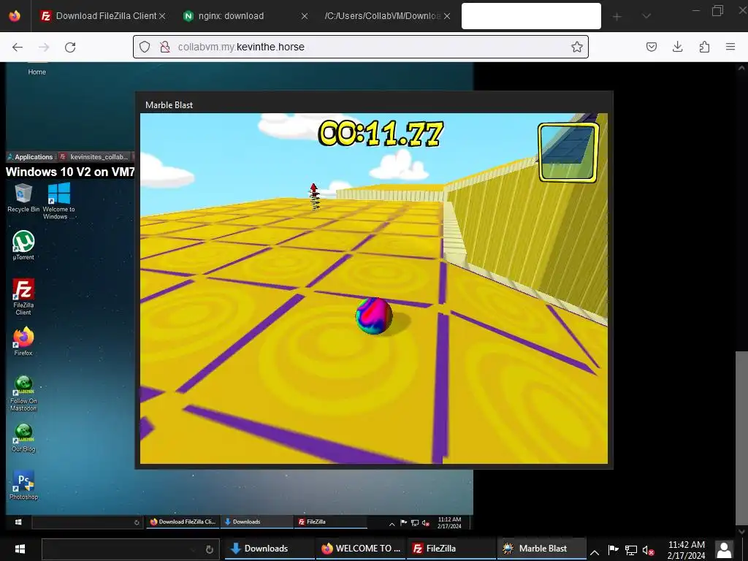Image resolution: width=748 pixels, height=561 pixels.
Task: Expand hidden icons chevron in outer tray
Action: (595, 552)
